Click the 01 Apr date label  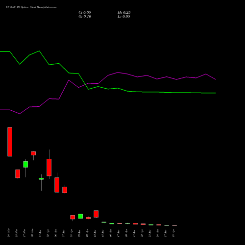[x=40, y=233]
